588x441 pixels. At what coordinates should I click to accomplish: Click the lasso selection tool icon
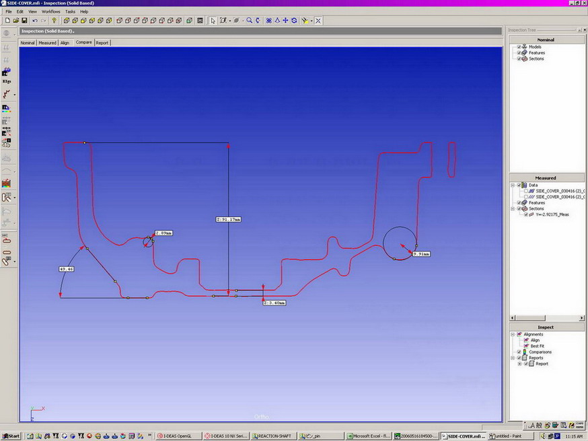(223, 21)
